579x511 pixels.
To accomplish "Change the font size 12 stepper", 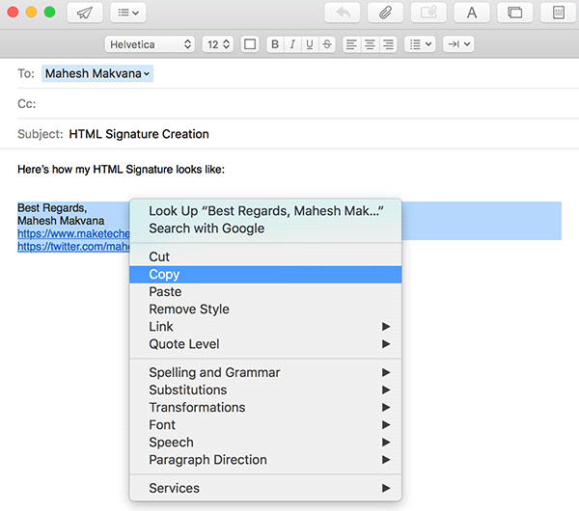I will [x=217, y=44].
